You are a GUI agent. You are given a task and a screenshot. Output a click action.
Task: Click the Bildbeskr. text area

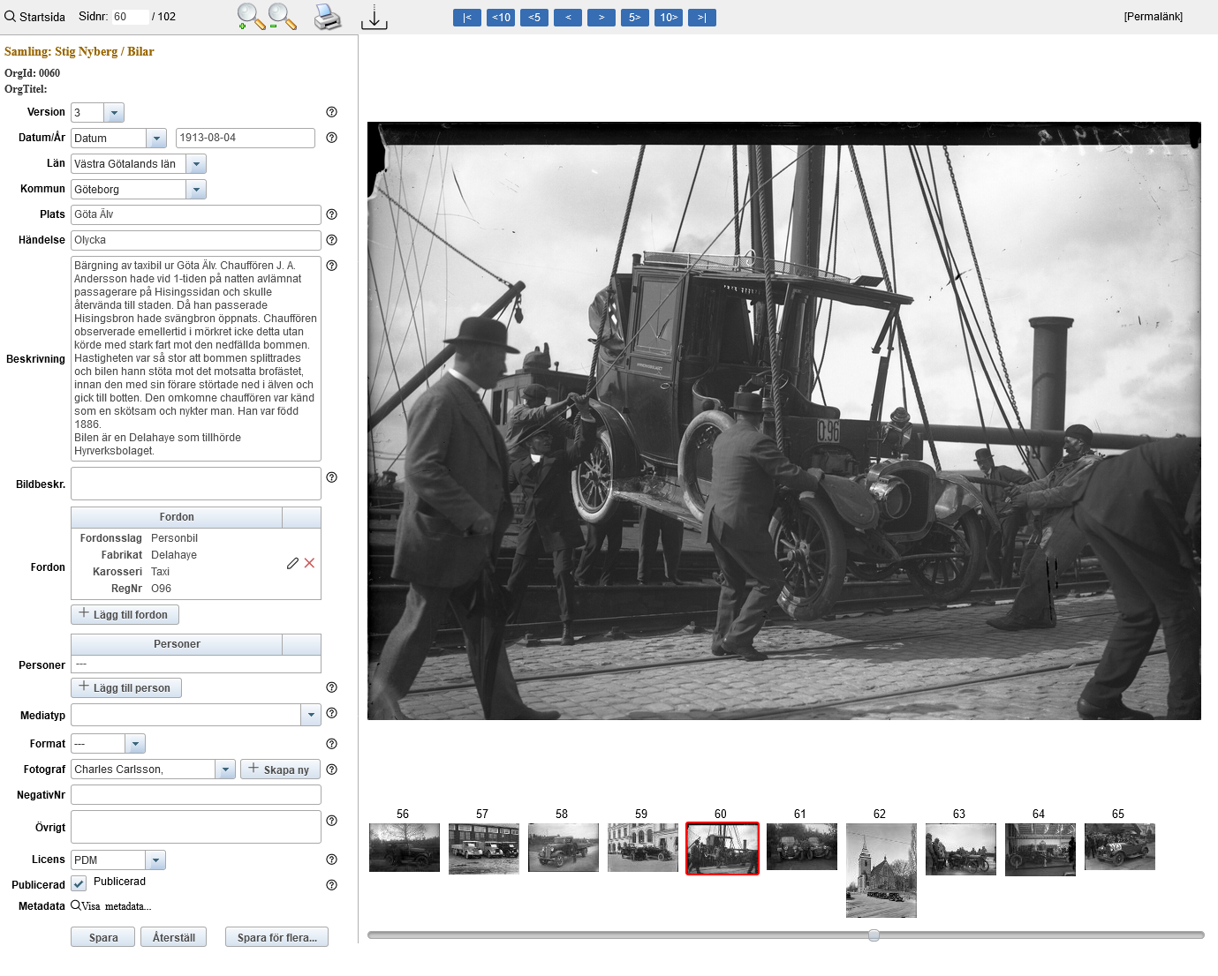196,484
